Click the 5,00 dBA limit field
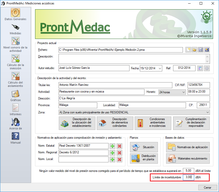This screenshot has height=192, width=219. point(188,171)
